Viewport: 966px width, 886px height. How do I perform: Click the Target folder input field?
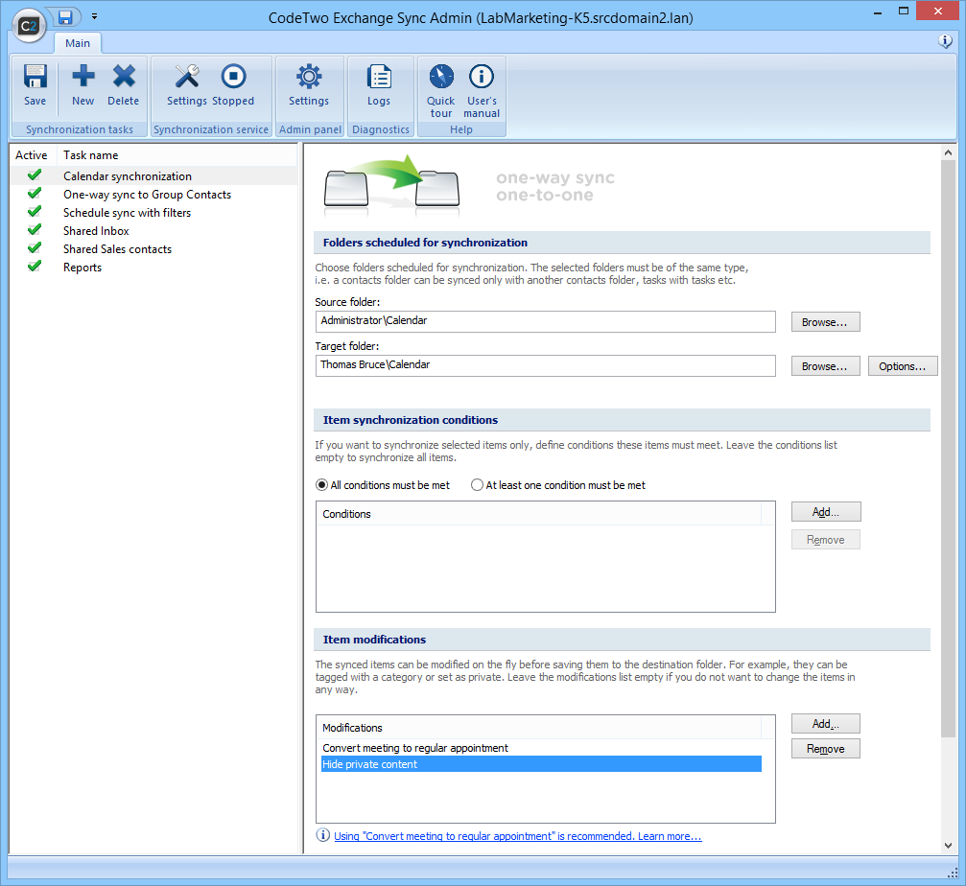[x=545, y=365]
